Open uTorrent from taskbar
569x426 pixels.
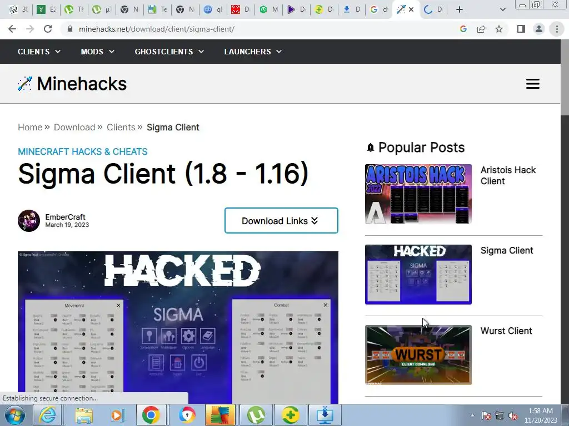pos(256,415)
